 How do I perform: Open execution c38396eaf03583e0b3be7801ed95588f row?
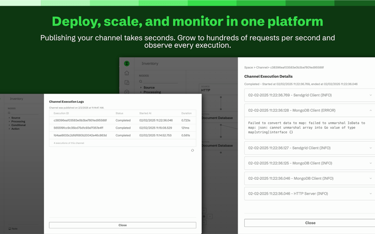(122, 120)
